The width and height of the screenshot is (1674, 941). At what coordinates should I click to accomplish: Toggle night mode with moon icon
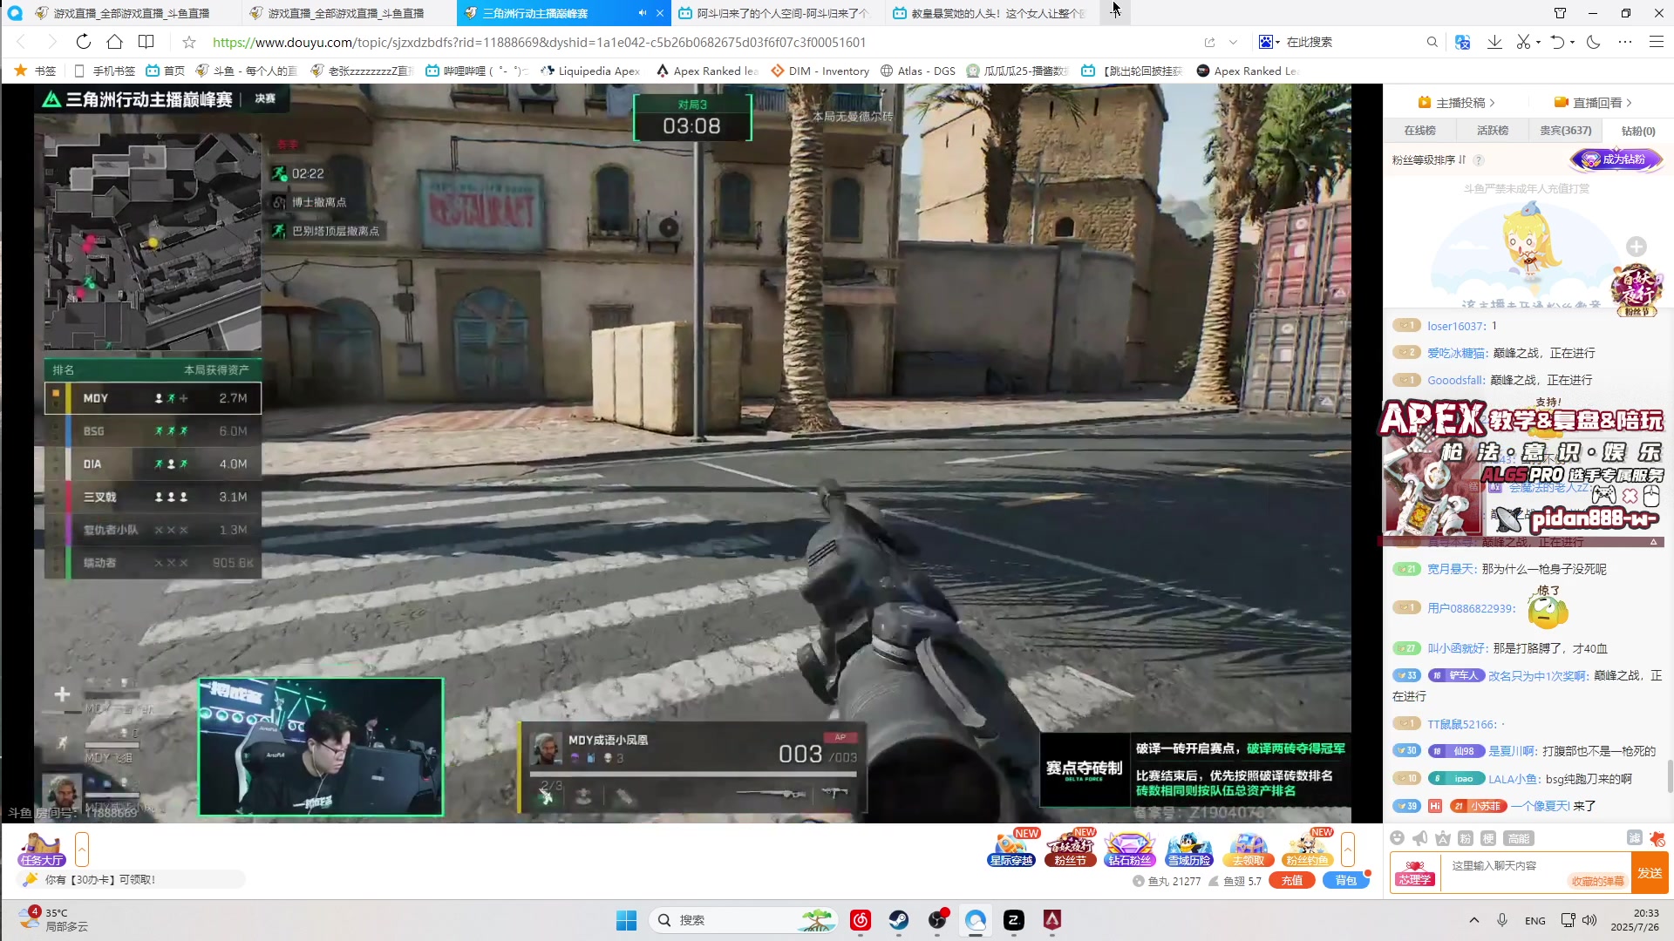click(x=1594, y=42)
